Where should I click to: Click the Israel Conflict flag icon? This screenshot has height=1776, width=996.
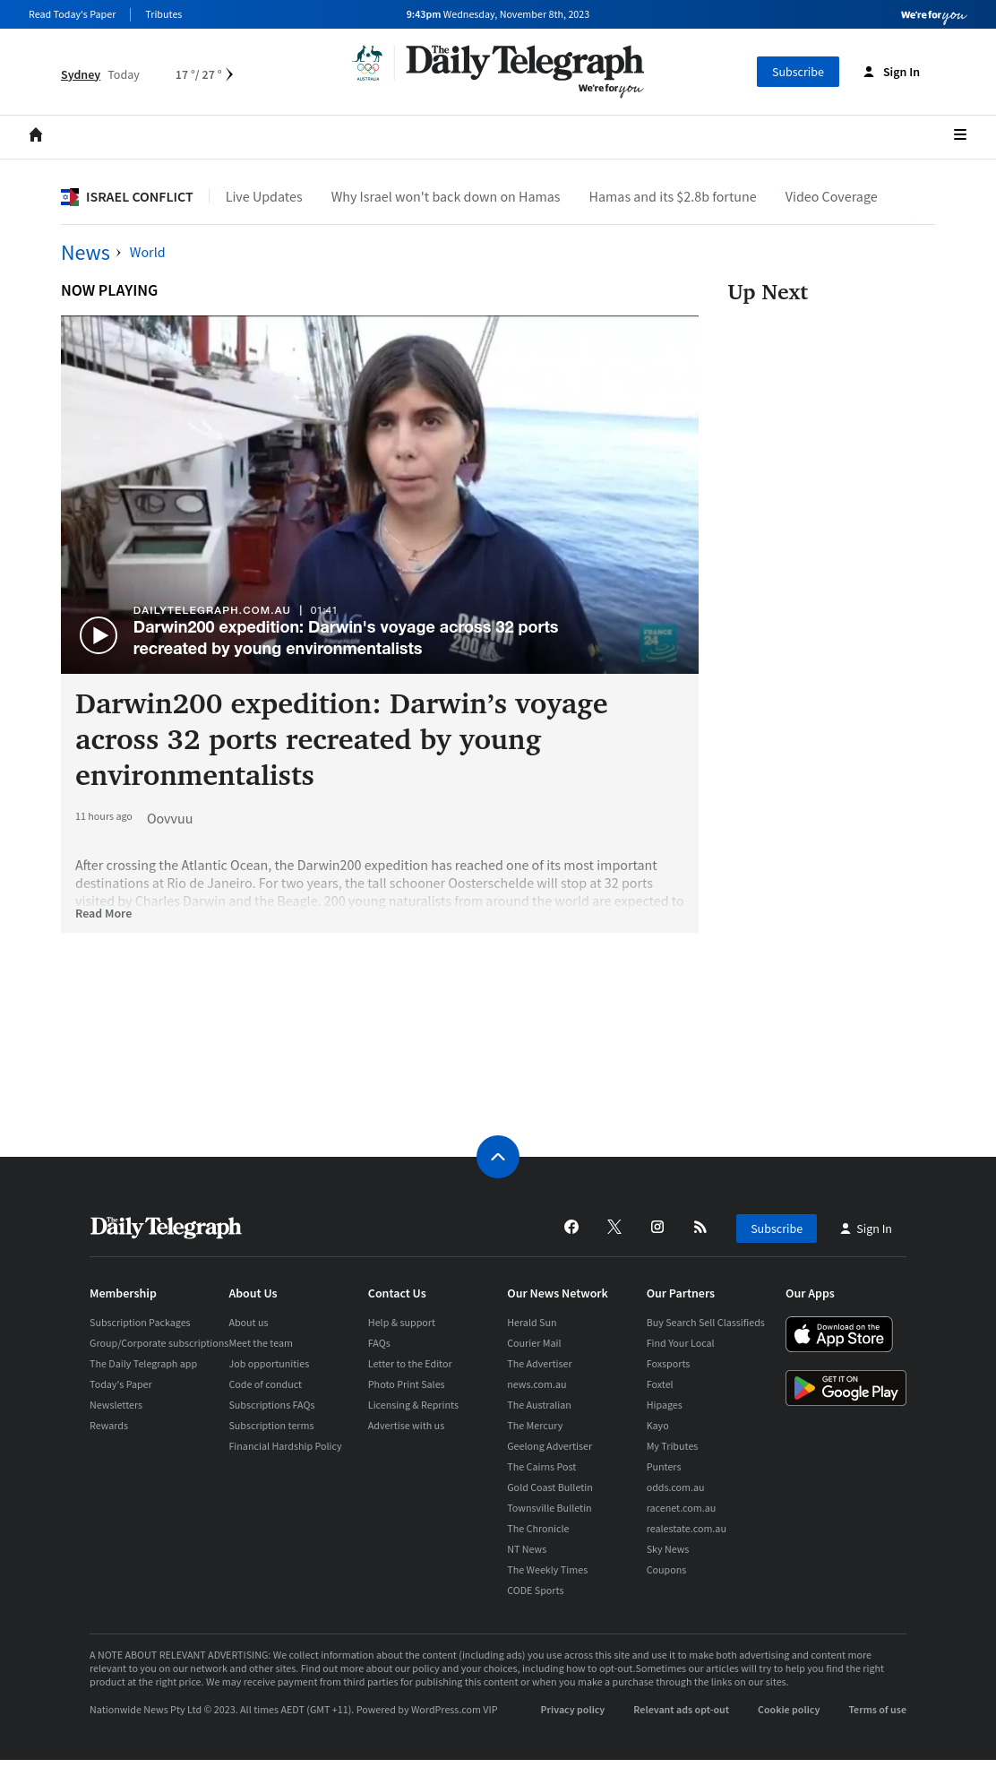pos(70,197)
